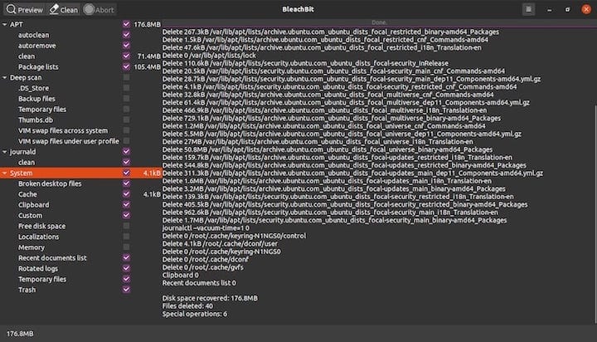Close BleachBit with the orange X
597x342 pixels.
(x=586, y=9)
